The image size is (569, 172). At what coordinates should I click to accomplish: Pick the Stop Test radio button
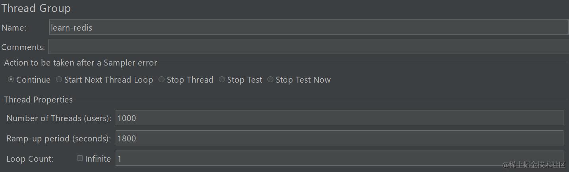click(x=222, y=80)
